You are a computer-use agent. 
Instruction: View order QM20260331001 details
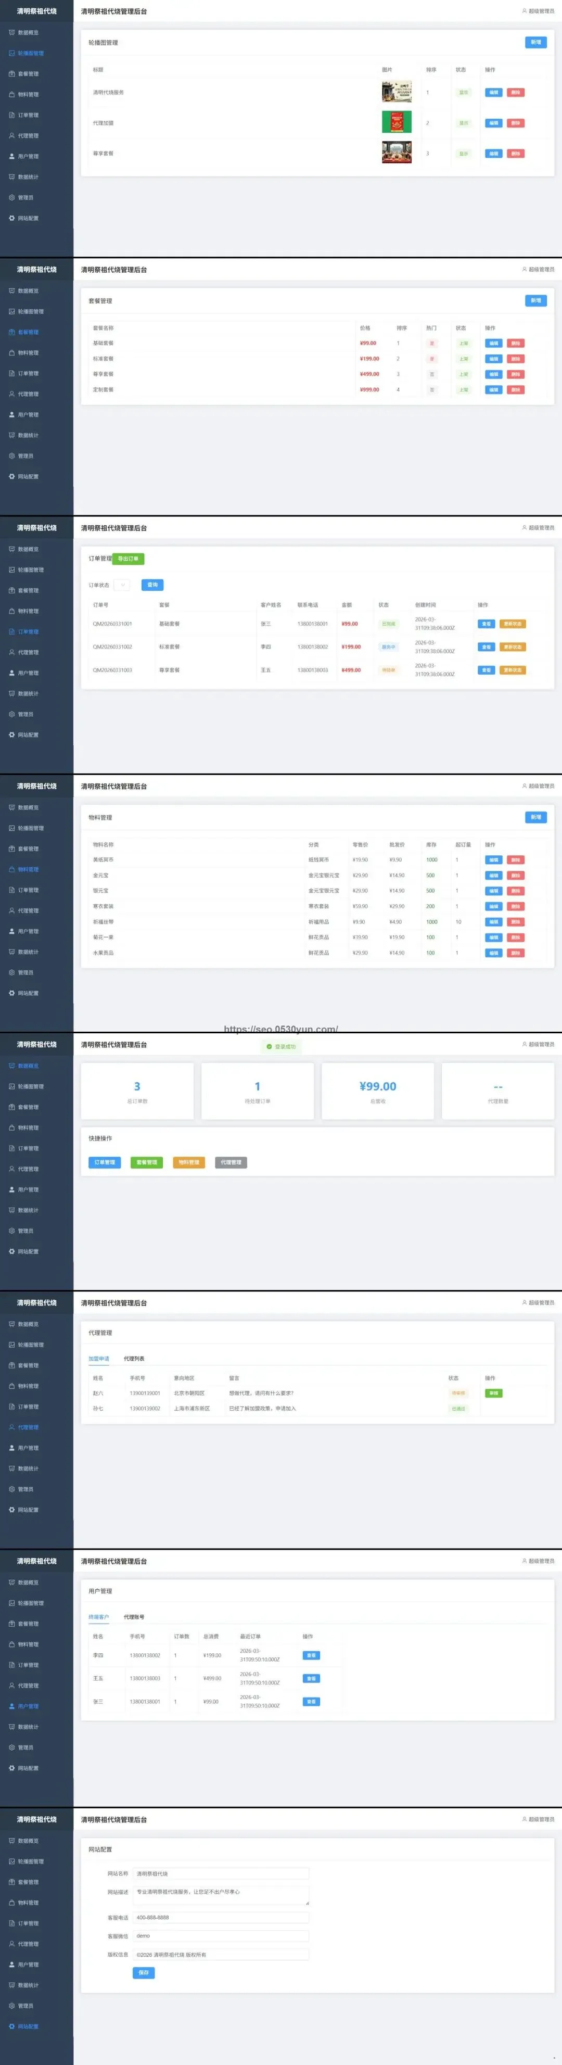[x=486, y=624]
